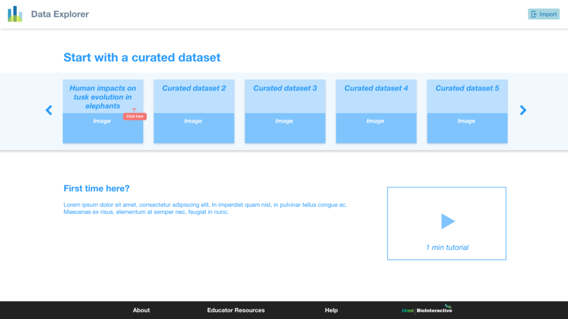Viewport: 568px width, 319px height.
Task: Play the 1 min tutorial video
Action: click(x=448, y=222)
